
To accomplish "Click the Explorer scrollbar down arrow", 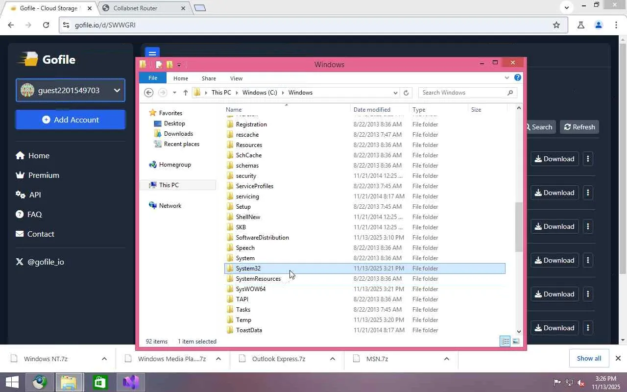I will [x=519, y=332].
